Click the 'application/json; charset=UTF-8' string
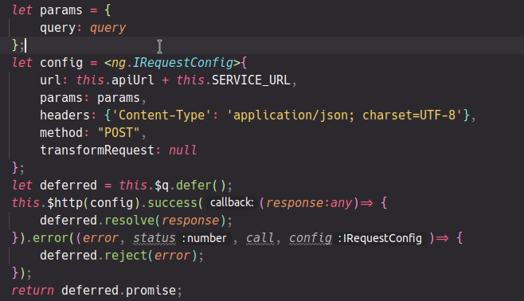The image size is (524, 301). click(x=344, y=115)
